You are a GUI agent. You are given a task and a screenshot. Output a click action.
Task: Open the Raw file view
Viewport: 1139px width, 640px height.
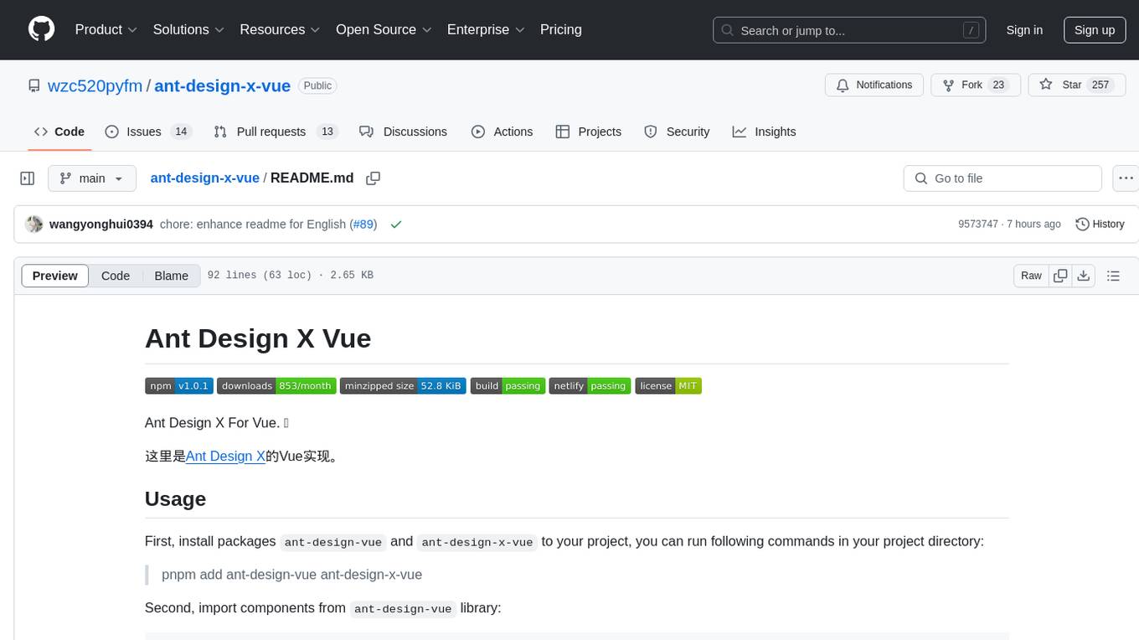click(x=1031, y=276)
